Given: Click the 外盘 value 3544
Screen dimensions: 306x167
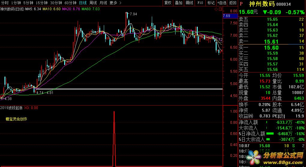Looking at the screenshot, I should point(265,98).
